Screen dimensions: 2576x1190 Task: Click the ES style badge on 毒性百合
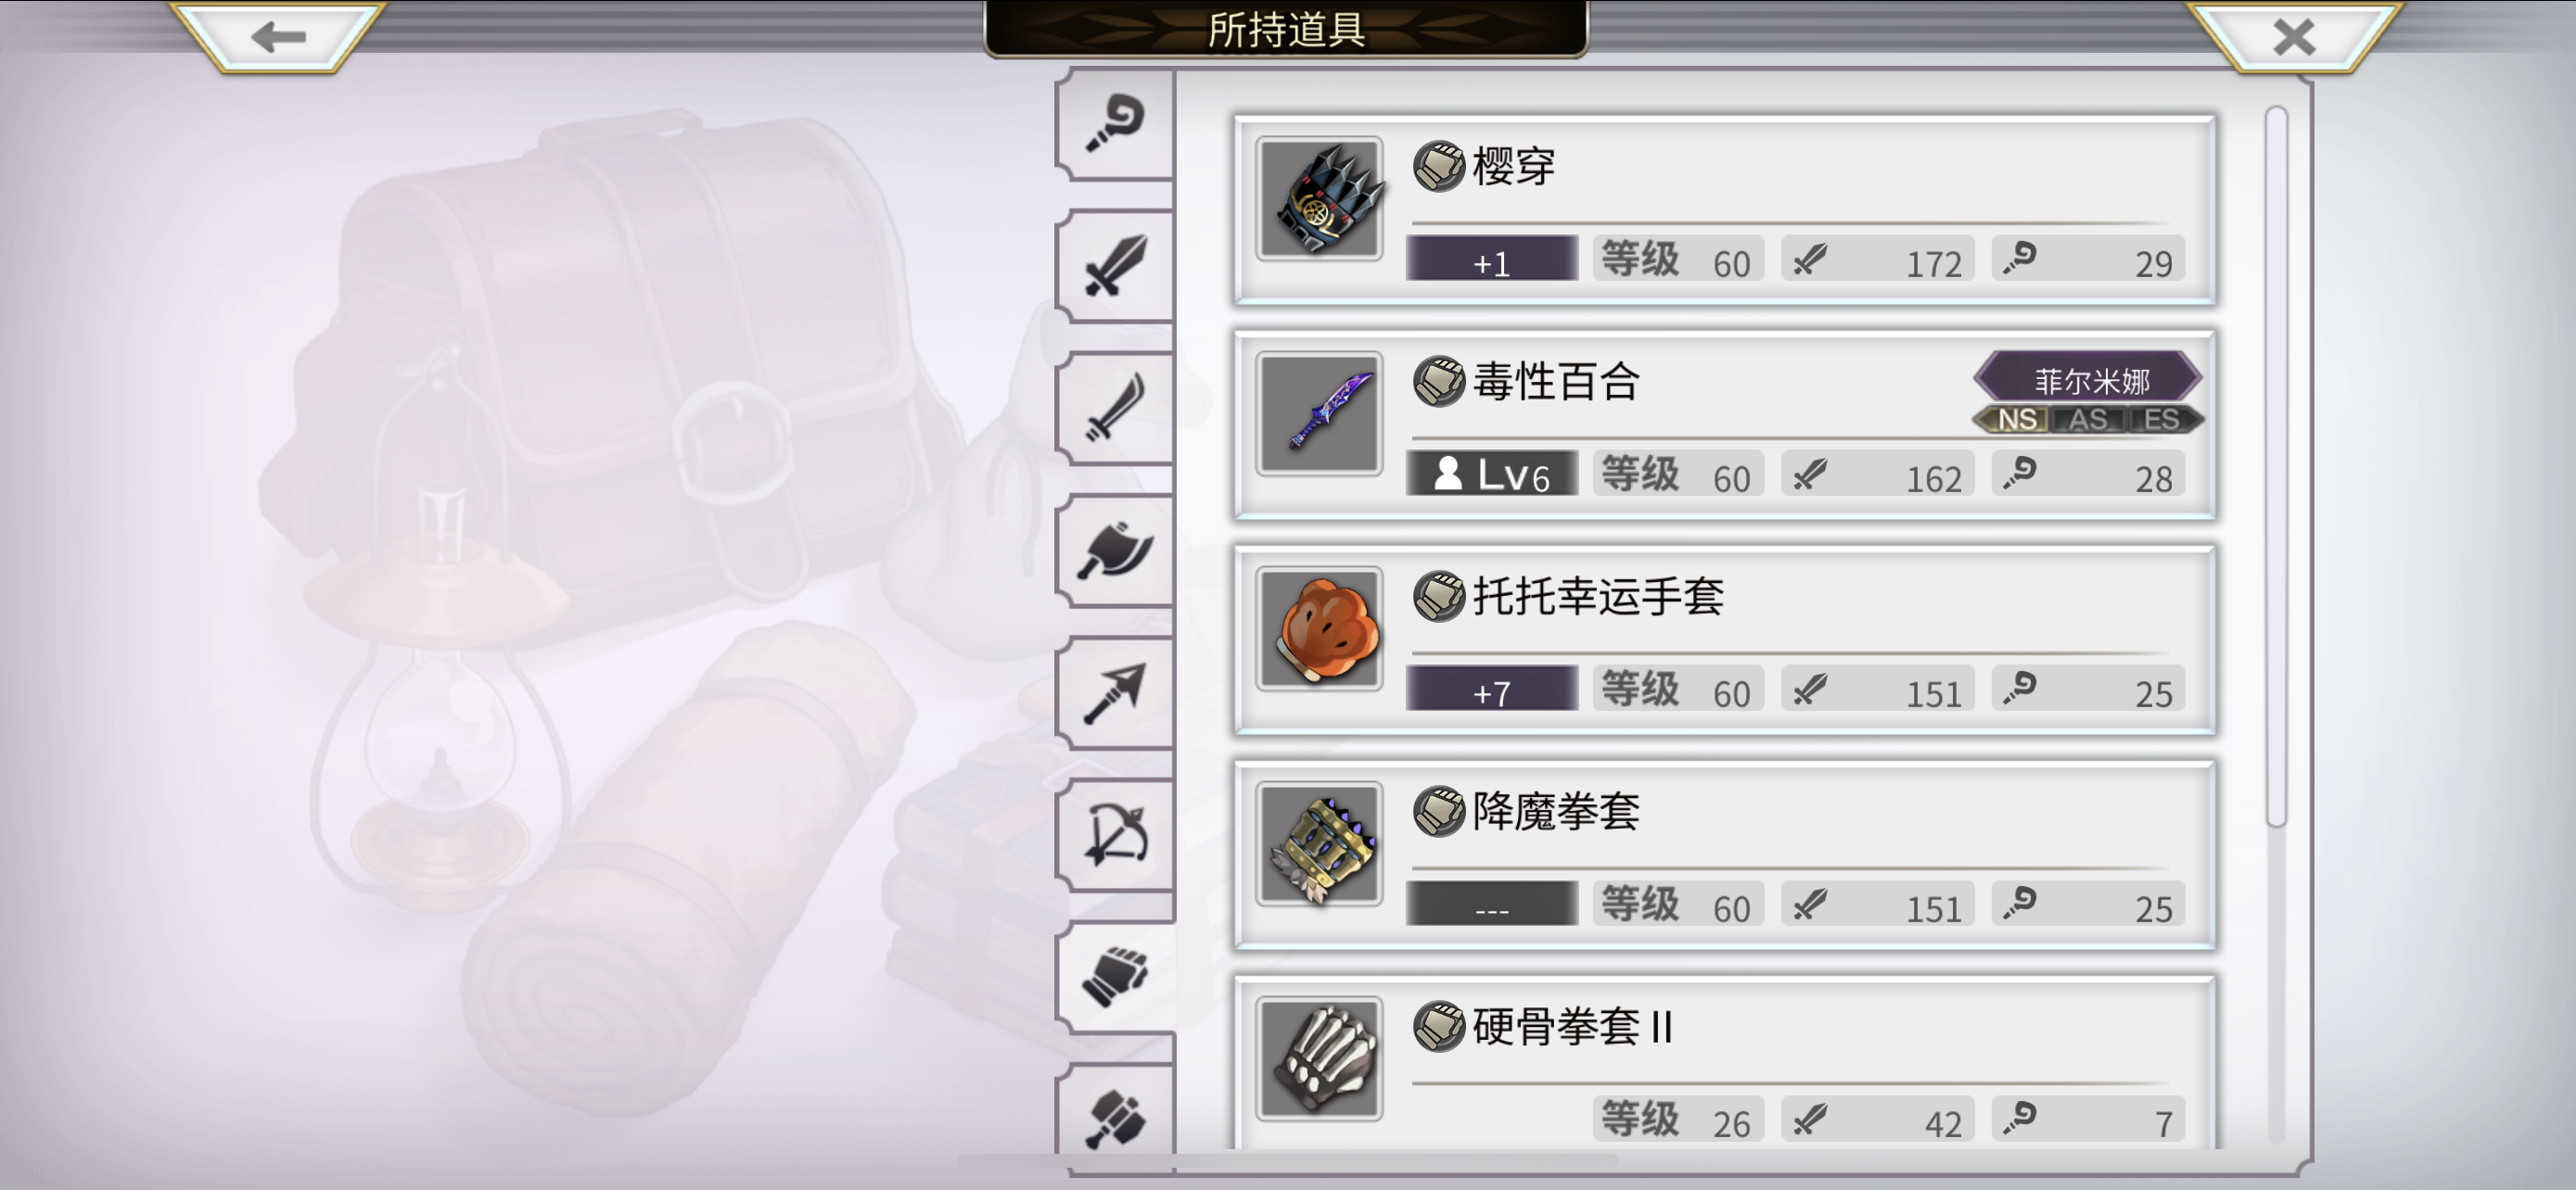click(2163, 419)
